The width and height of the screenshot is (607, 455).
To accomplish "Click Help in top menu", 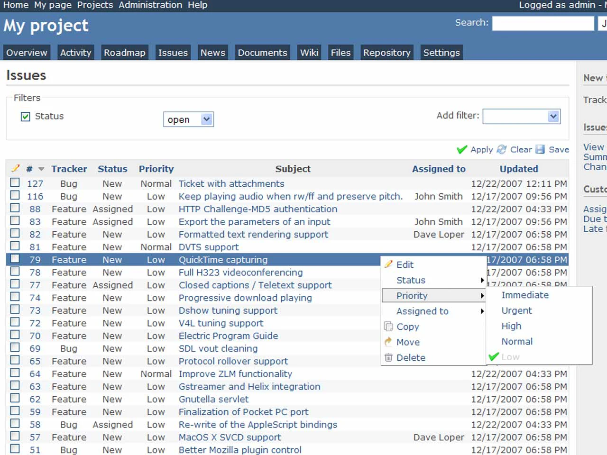I will click(x=197, y=5).
